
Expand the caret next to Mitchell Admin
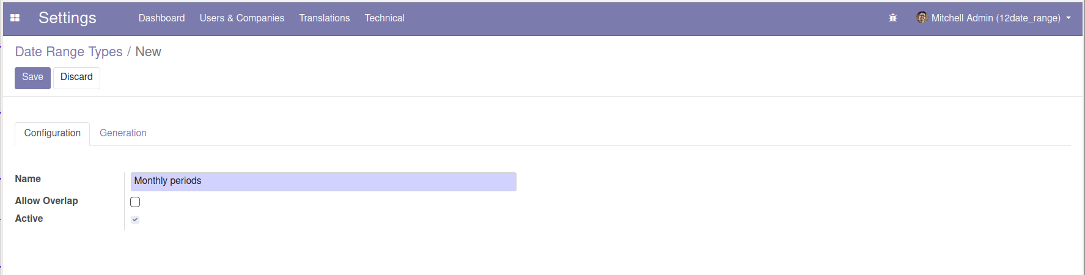1068,18
